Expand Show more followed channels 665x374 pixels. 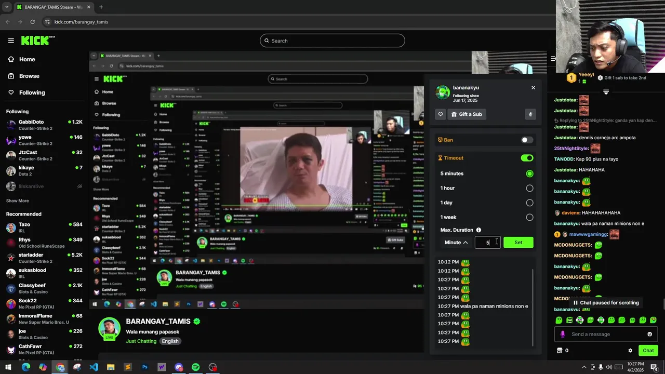tap(17, 201)
